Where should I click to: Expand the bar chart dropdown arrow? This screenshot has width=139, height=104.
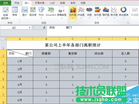(x=98, y=18)
